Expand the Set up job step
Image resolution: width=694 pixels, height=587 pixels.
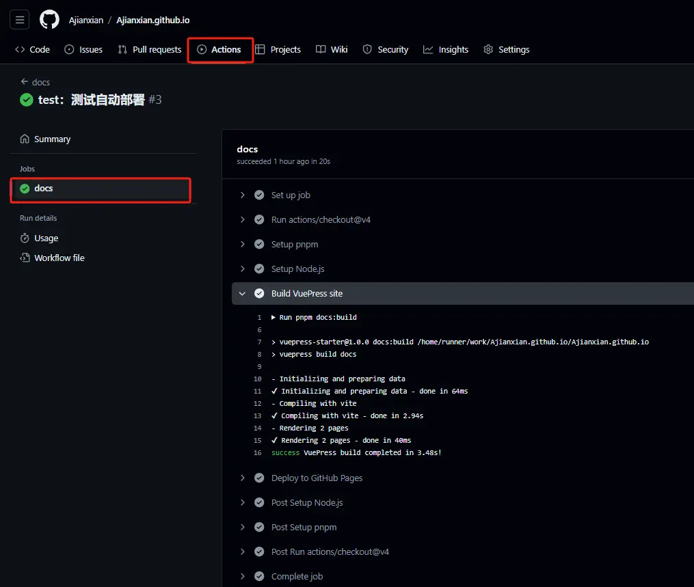(243, 195)
